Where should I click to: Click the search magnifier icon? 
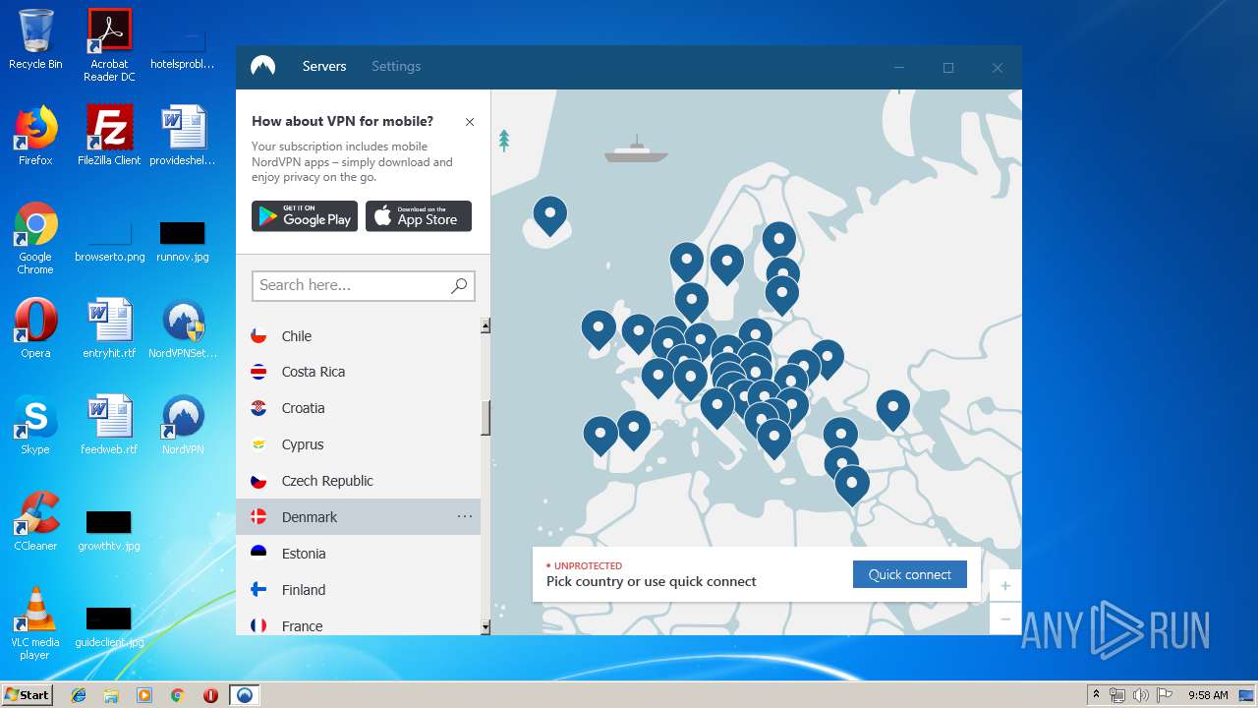pos(459,285)
